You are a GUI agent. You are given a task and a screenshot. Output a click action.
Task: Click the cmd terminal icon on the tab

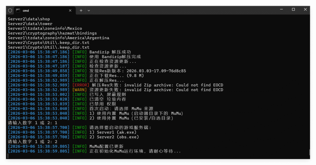pyautogui.click(x=18, y=10)
